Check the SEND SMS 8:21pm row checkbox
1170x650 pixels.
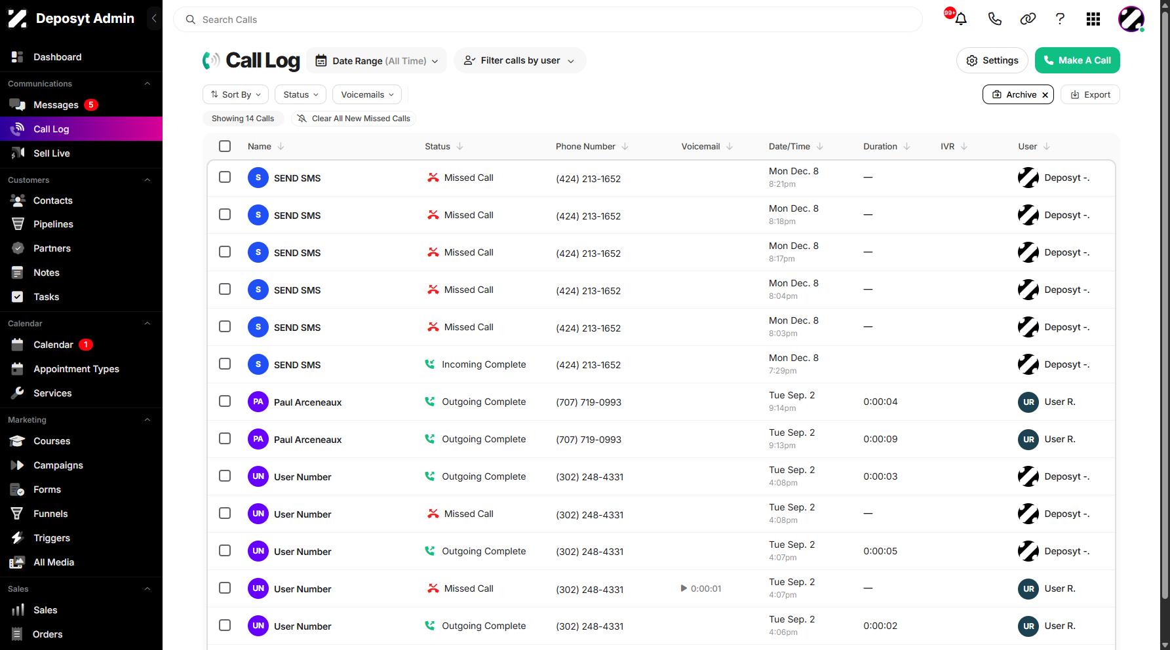click(225, 177)
